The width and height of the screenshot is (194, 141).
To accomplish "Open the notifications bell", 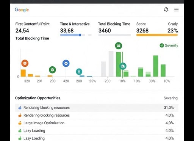I will (x=166, y=9).
